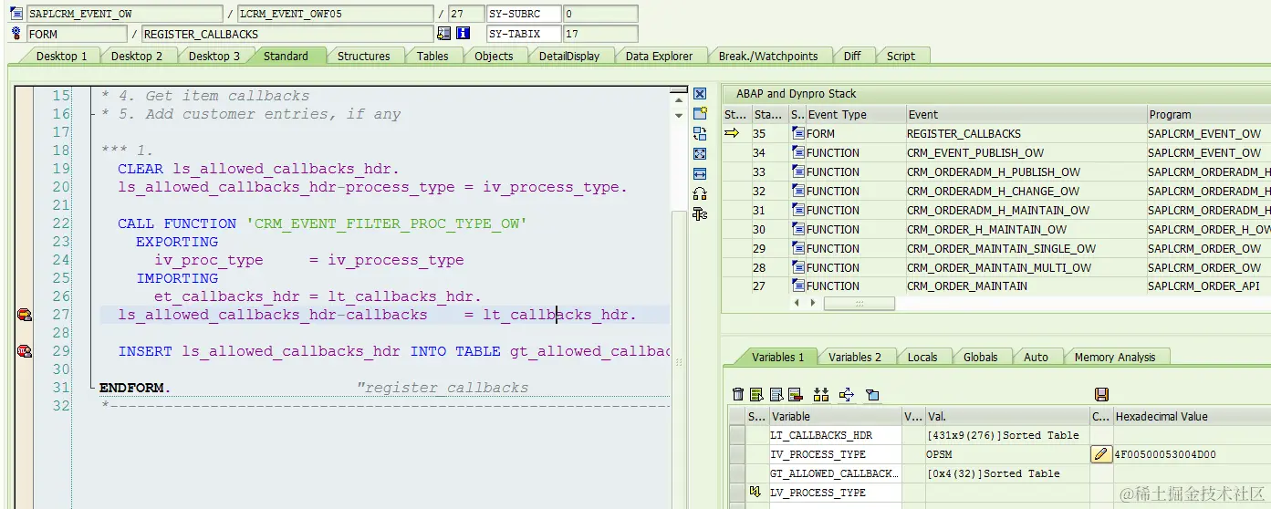This screenshot has height=509, width=1271.
Task: Click the New Tool icon with the star
Action: point(700,113)
